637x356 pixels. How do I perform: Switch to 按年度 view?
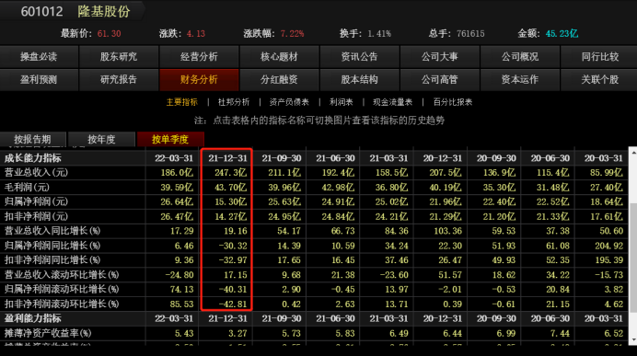(x=101, y=139)
